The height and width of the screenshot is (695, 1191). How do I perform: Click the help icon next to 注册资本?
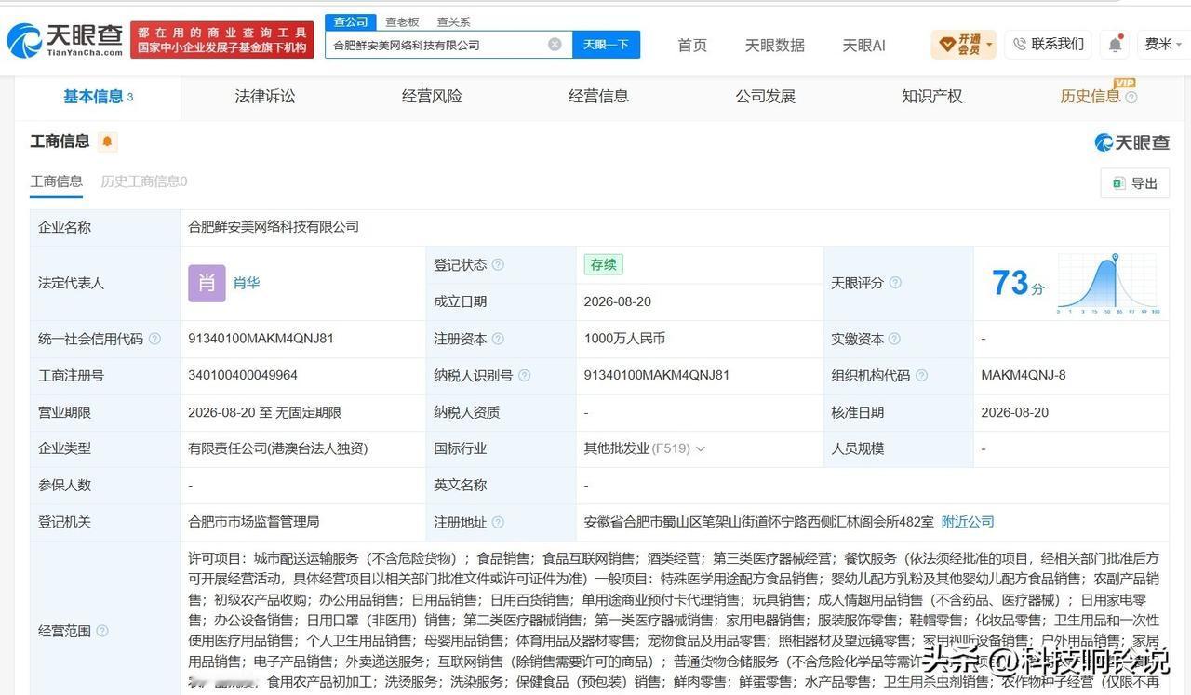click(498, 340)
